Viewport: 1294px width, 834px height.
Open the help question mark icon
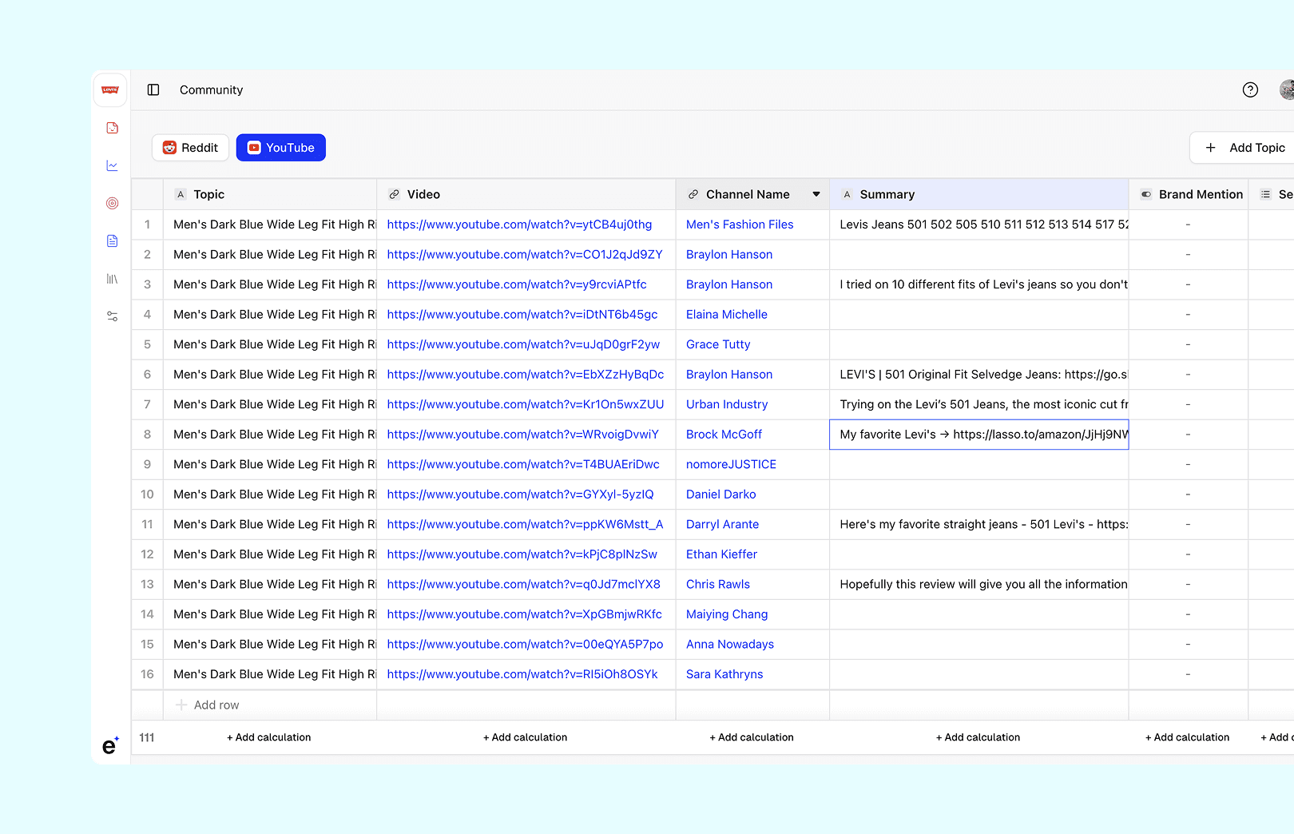click(x=1250, y=90)
